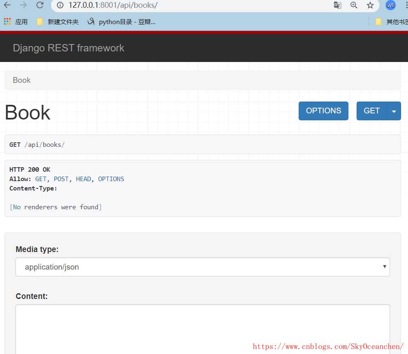Go back using the browser back arrow
Screen dimensions: 408x354
tap(7, 4)
